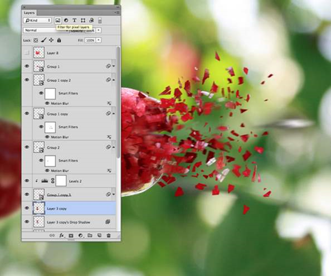Click the lock position move icon
This screenshot has width=331, height=276.
pyautogui.click(x=51, y=40)
